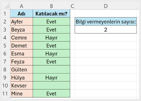The width and height of the screenshot is (141, 101).
Task: Click the empty cell next to Kevser
Action: tap(51, 85)
